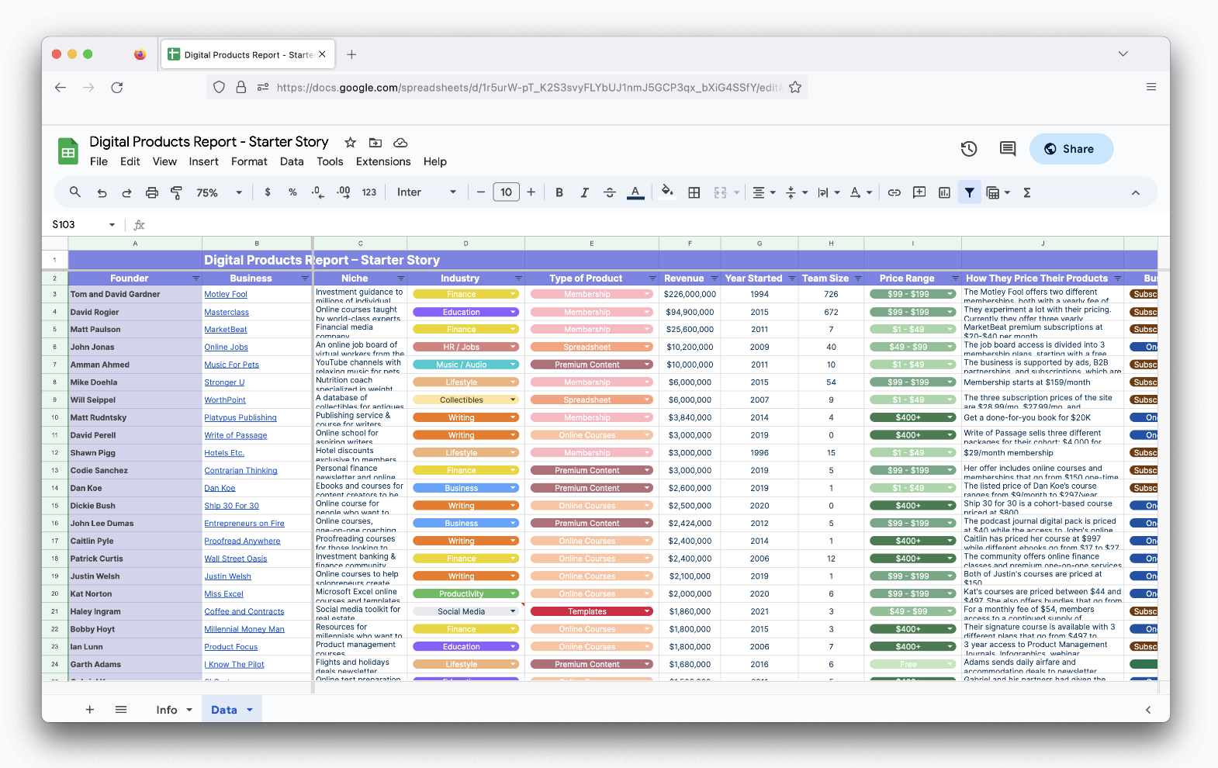Open the Inter font dropdown
The image size is (1218, 768).
pos(427,192)
